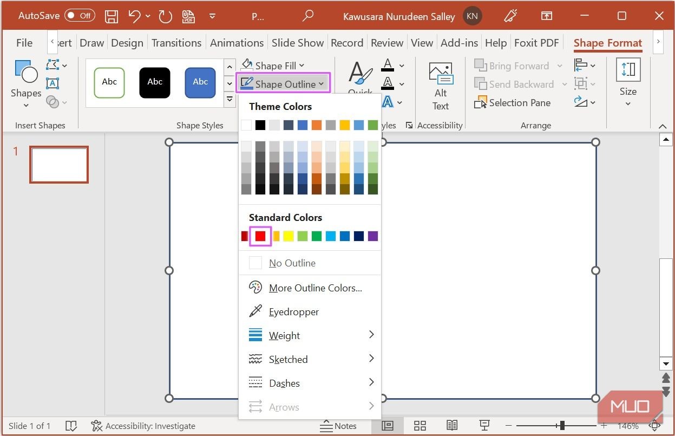
Task: Apply the white outlined Abc shape style
Action: [109, 82]
